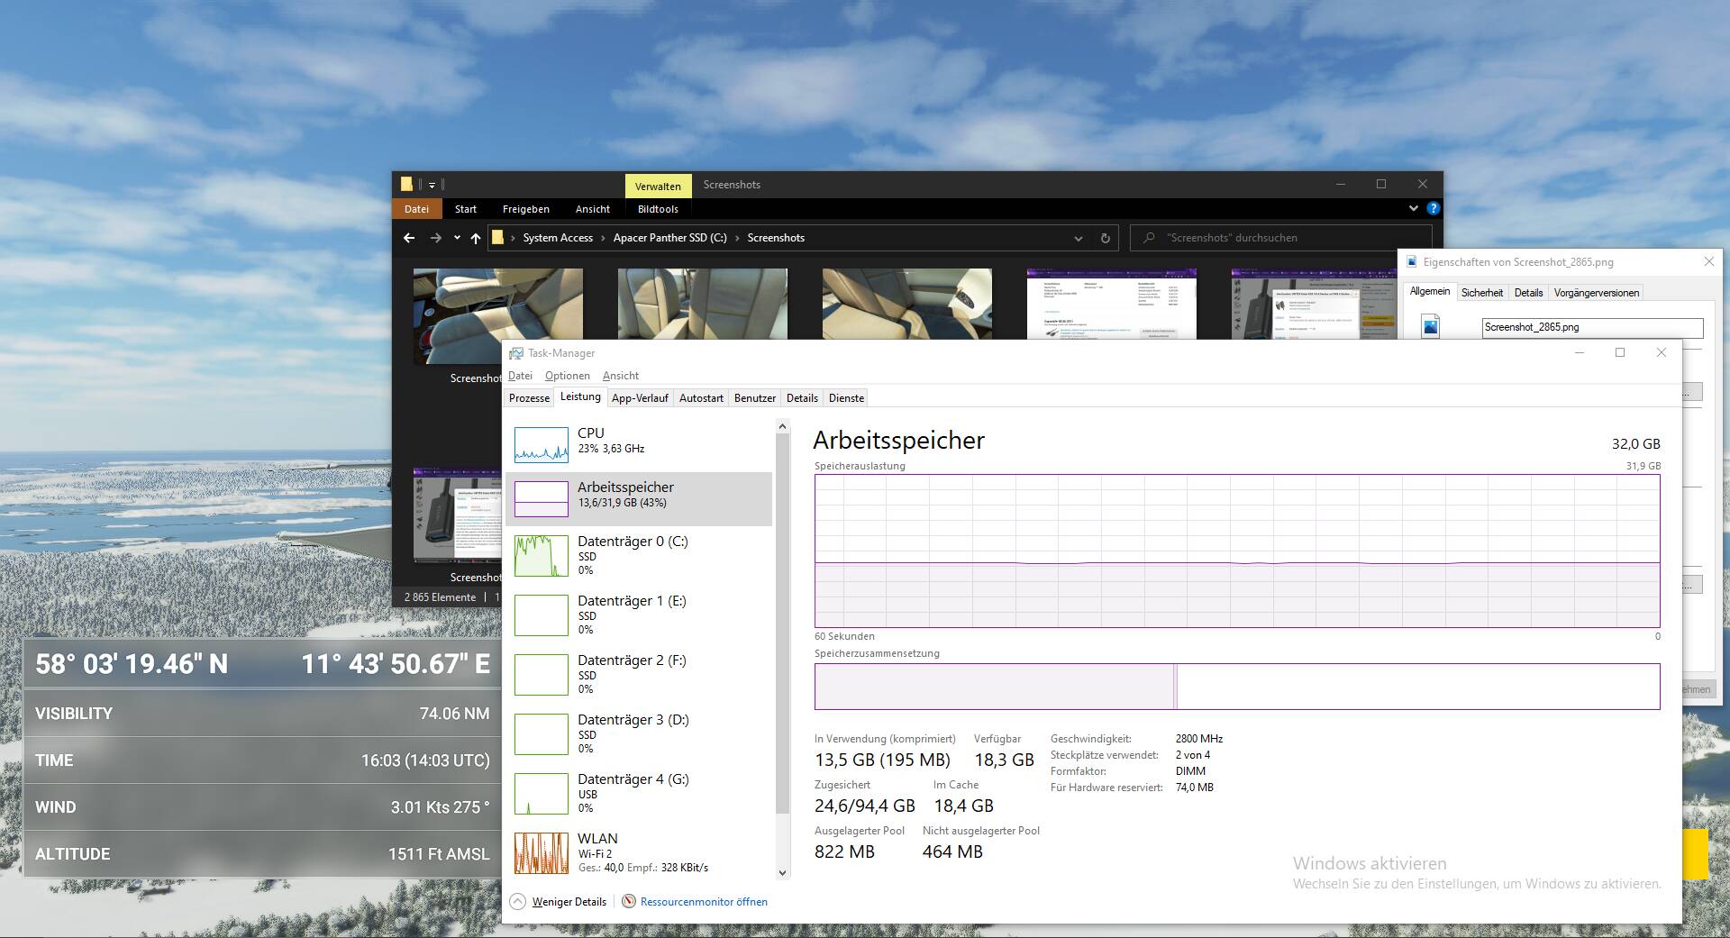The height and width of the screenshot is (938, 1730).
Task: Select Datenträger 0 (C:) disk graph
Action: tap(541, 555)
